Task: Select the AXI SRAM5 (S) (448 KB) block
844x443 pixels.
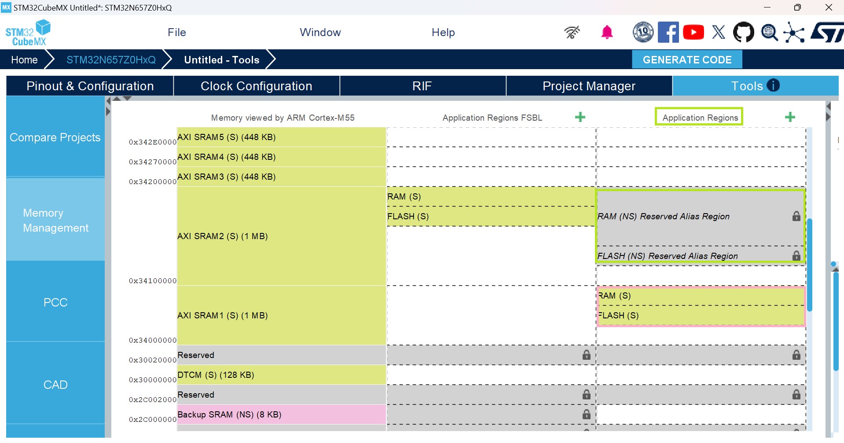Action: 282,137
